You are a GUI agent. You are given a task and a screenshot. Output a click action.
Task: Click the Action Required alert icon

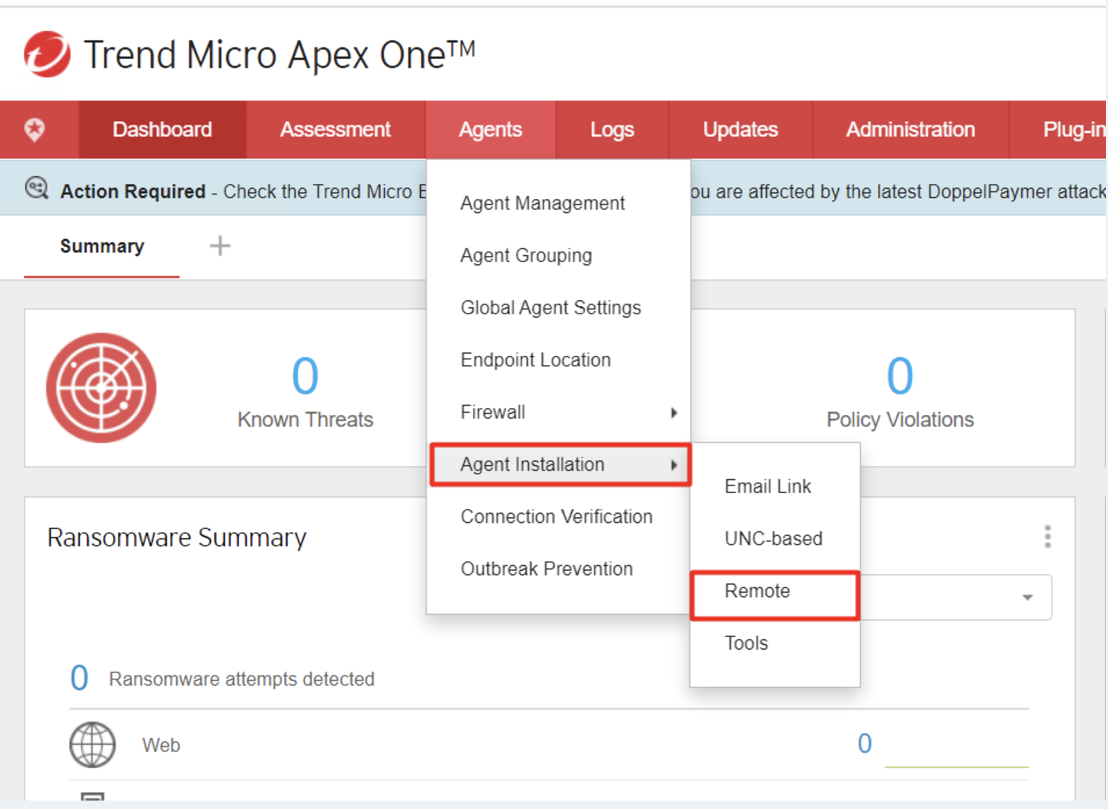(x=37, y=189)
